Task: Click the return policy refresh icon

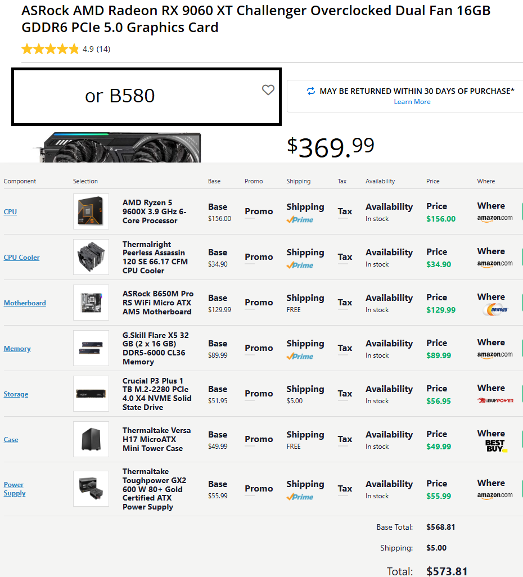Action: [x=311, y=91]
